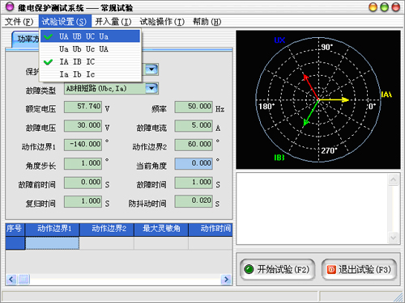The height and width of the screenshot is (303, 405).
Task: Click red stop icon on 退出试验 button
Action: [x=331, y=269]
